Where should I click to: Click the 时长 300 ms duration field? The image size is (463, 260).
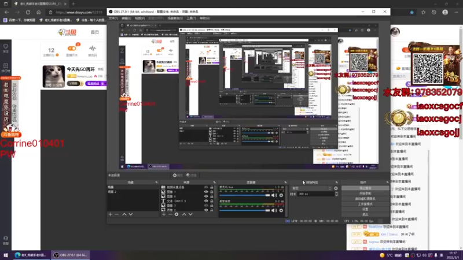click(x=315, y=194)
